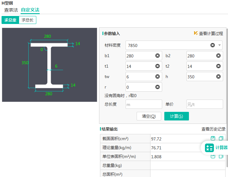Screen dimensions: 228x177
Task: Click the 截面面积 value 97.72
Action: 156,139
